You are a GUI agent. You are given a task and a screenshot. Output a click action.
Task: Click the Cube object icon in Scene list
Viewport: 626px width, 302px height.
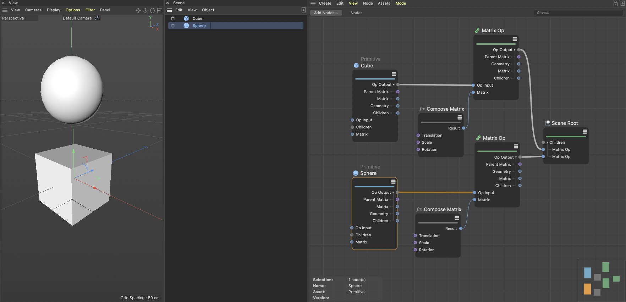[x=186, y=18]
